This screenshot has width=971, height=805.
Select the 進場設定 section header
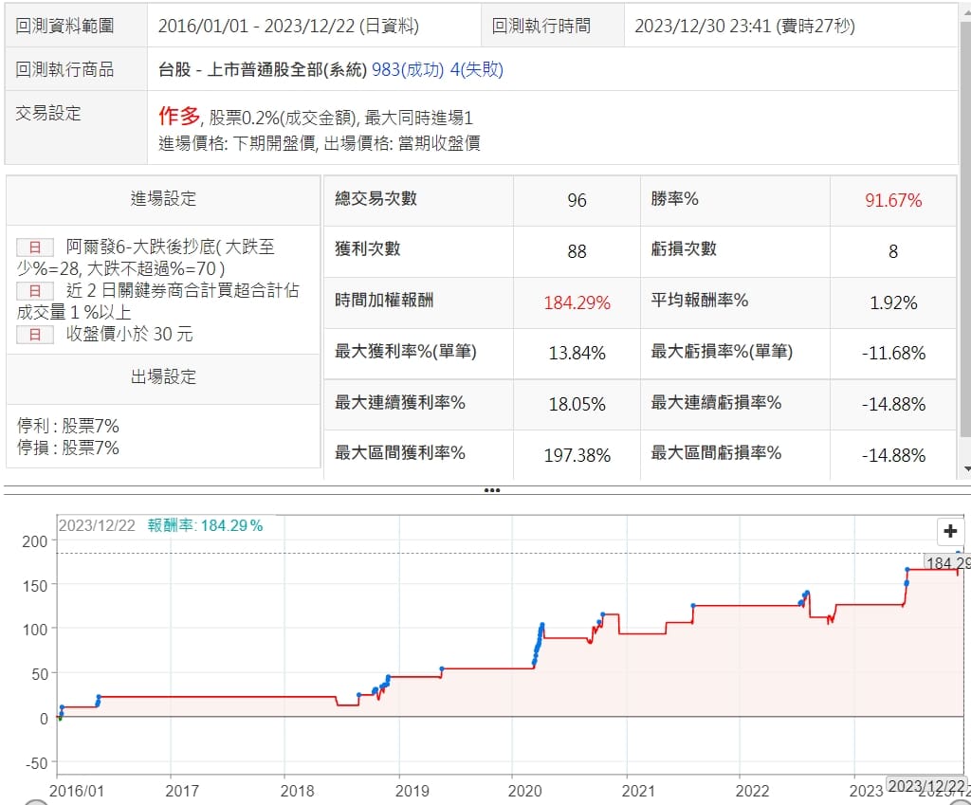pyautogui.click(x=163, y=199)
